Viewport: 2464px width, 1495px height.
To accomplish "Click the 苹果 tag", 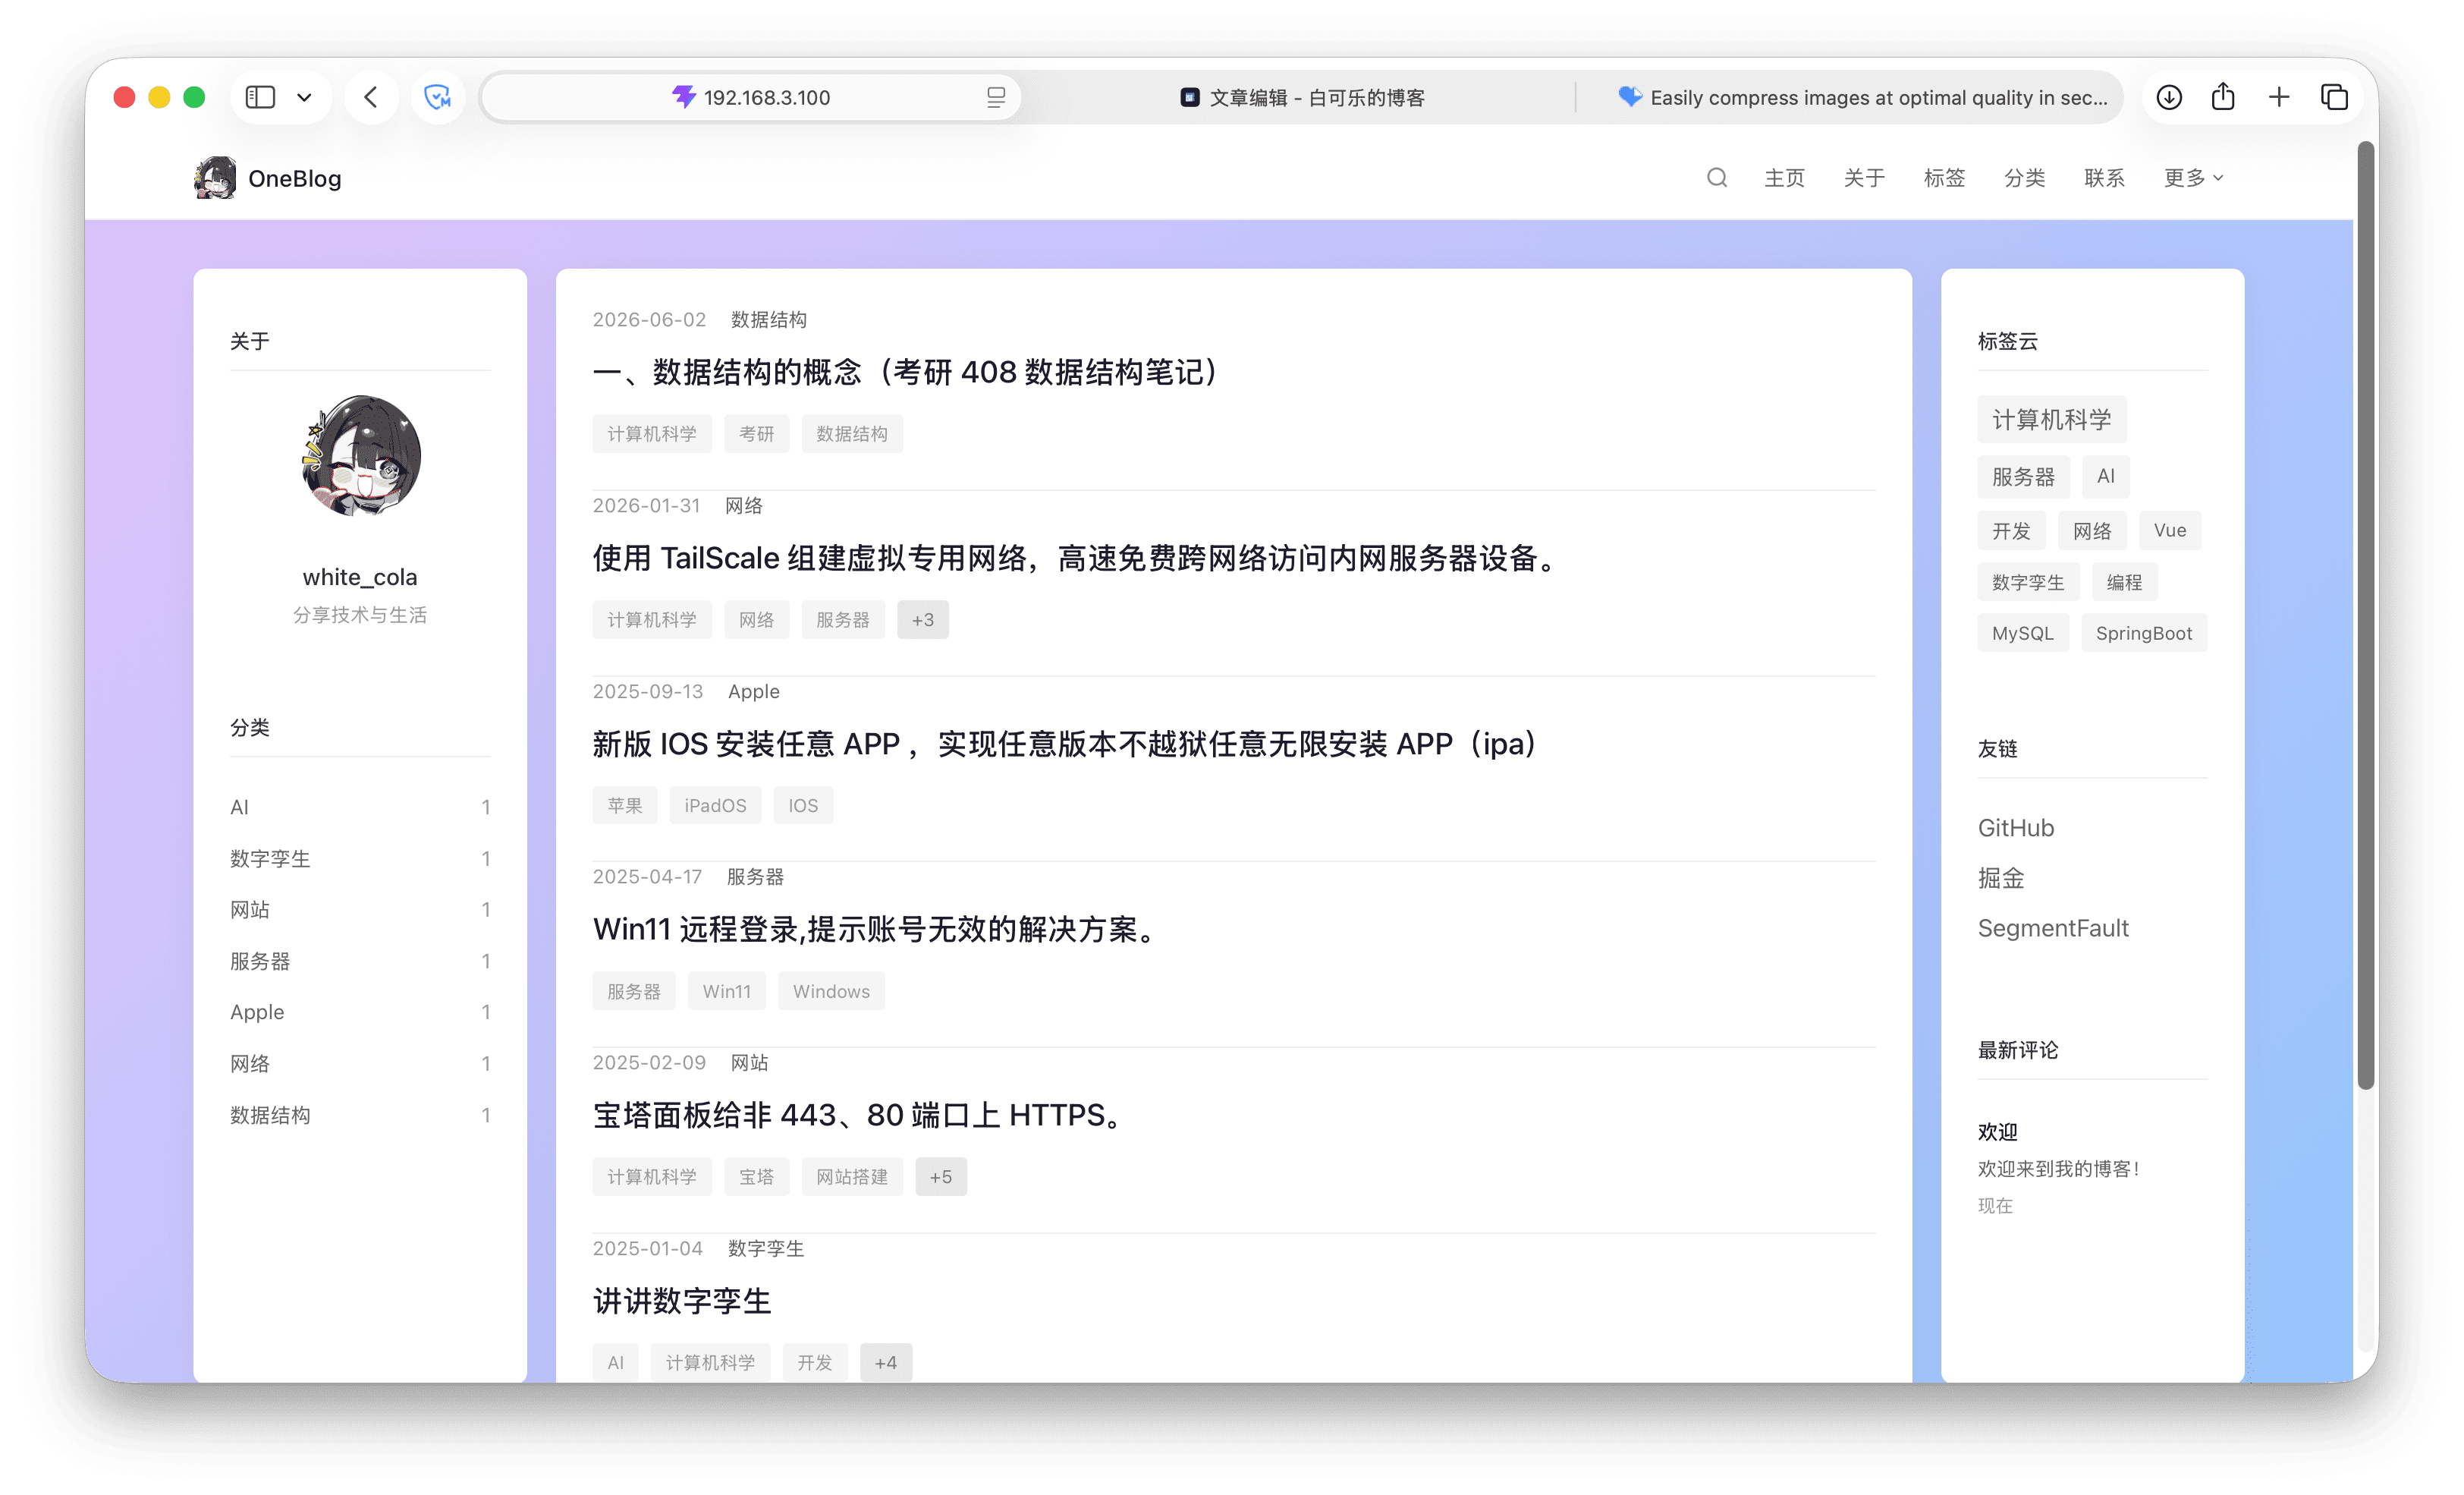I will coord(625,807).
